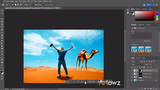Select the Gradient tool
This screenshot has height=90, width=160.
(2, 43)
